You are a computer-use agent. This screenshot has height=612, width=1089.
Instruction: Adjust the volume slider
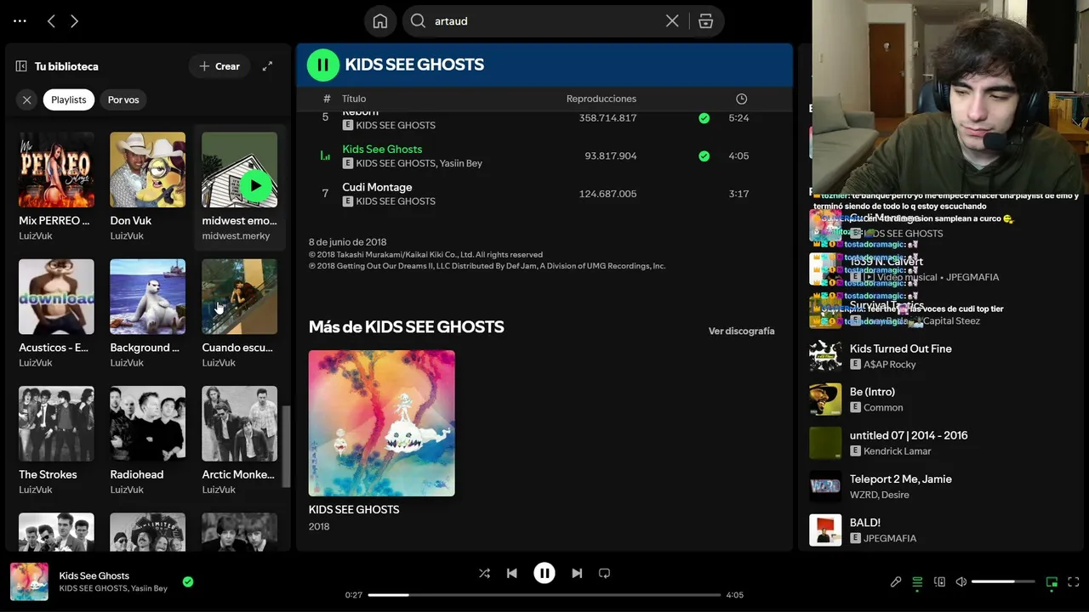coord(1003,582)
